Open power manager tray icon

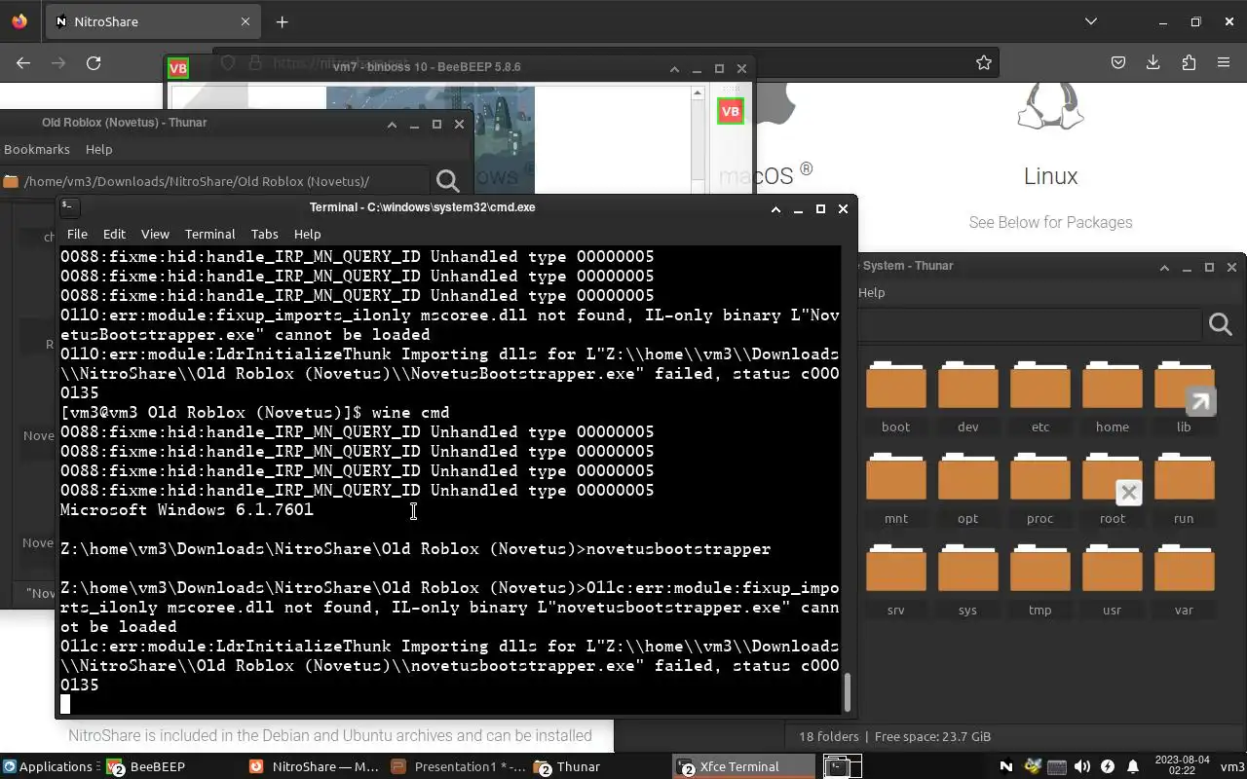1108,766
